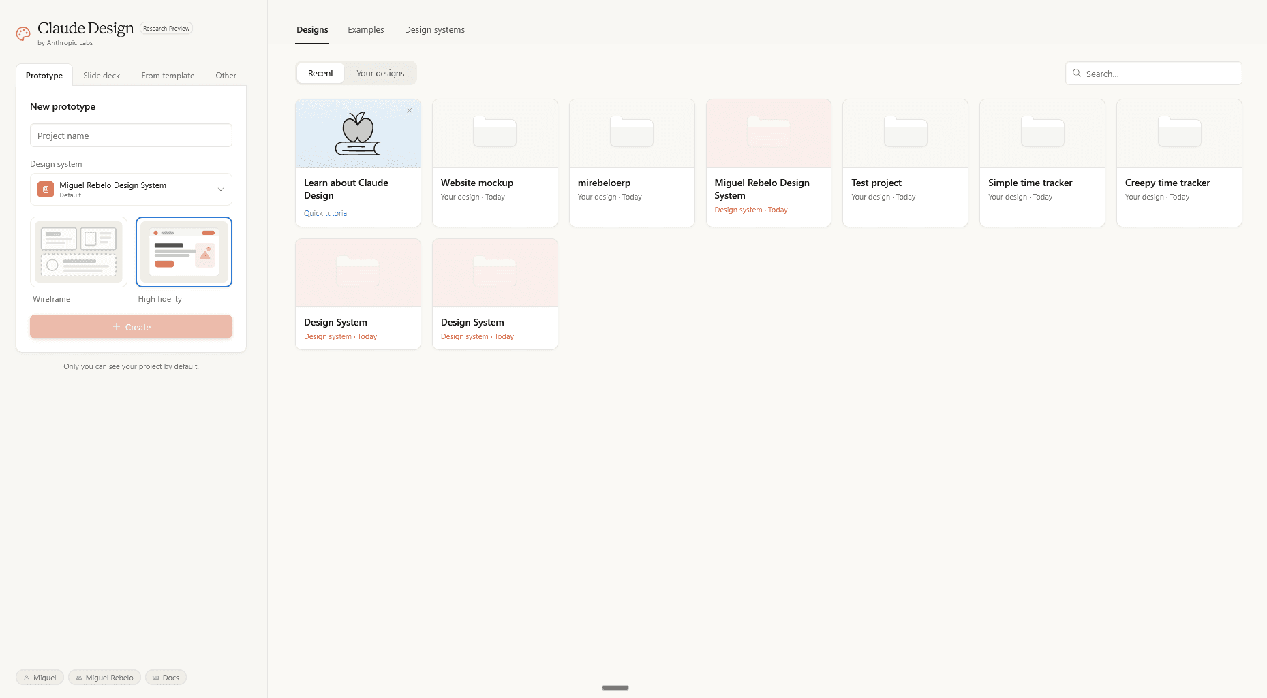Open the From template tab

tap(168, 76)
